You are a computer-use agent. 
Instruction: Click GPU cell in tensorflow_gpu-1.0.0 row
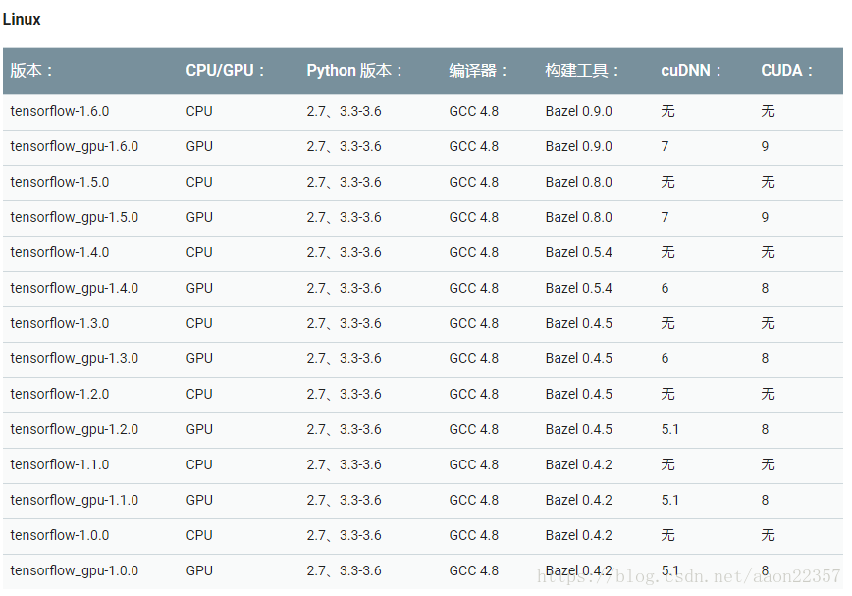tap(199, 570)
